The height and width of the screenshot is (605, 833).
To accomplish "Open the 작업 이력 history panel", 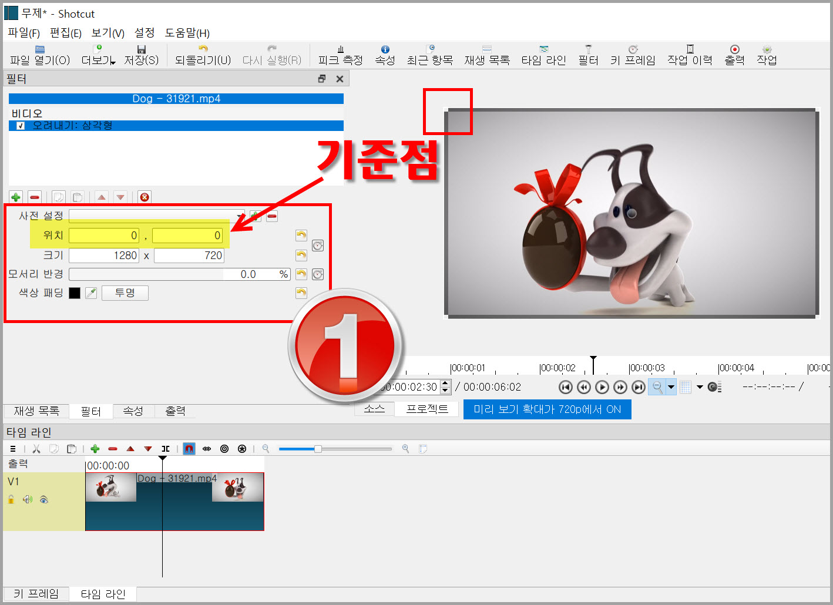I will click(x=690, y=55).
